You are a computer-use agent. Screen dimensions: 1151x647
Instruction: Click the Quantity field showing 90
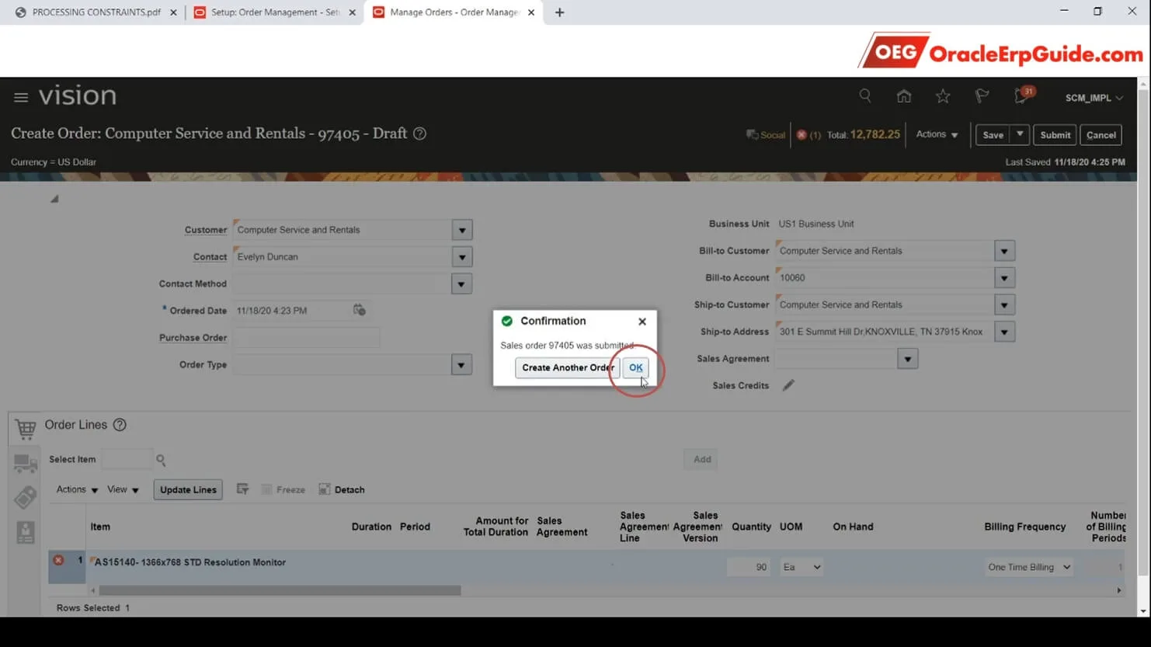749,567
